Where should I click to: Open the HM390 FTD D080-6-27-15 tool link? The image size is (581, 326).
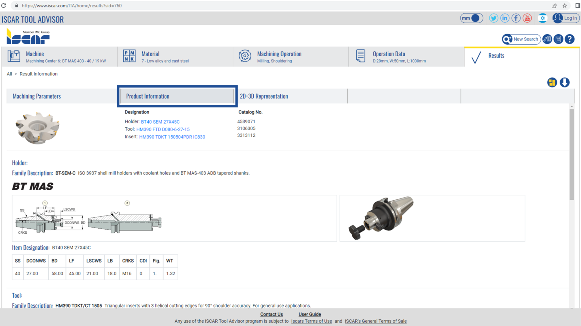click(163, 129)
